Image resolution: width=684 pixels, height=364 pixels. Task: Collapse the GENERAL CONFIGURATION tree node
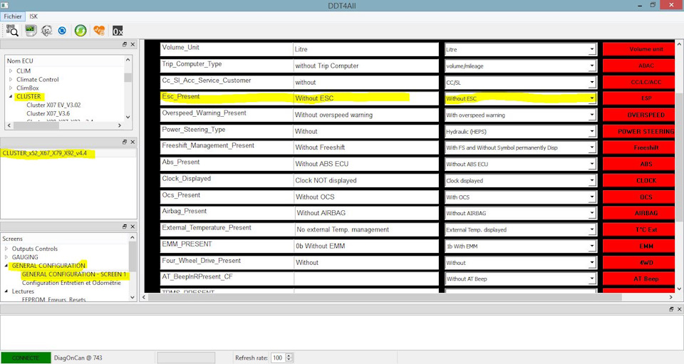[6, 266]
